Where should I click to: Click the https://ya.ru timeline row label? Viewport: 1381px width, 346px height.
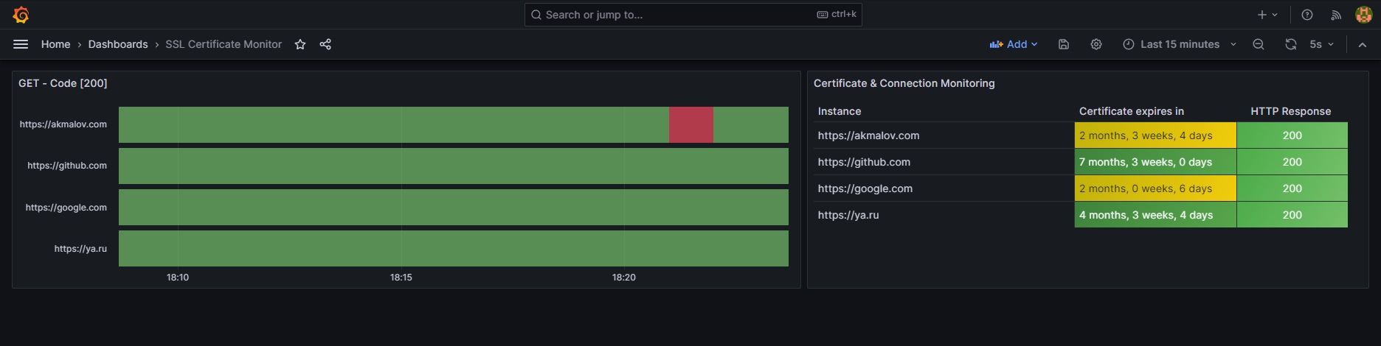[80, 249]
